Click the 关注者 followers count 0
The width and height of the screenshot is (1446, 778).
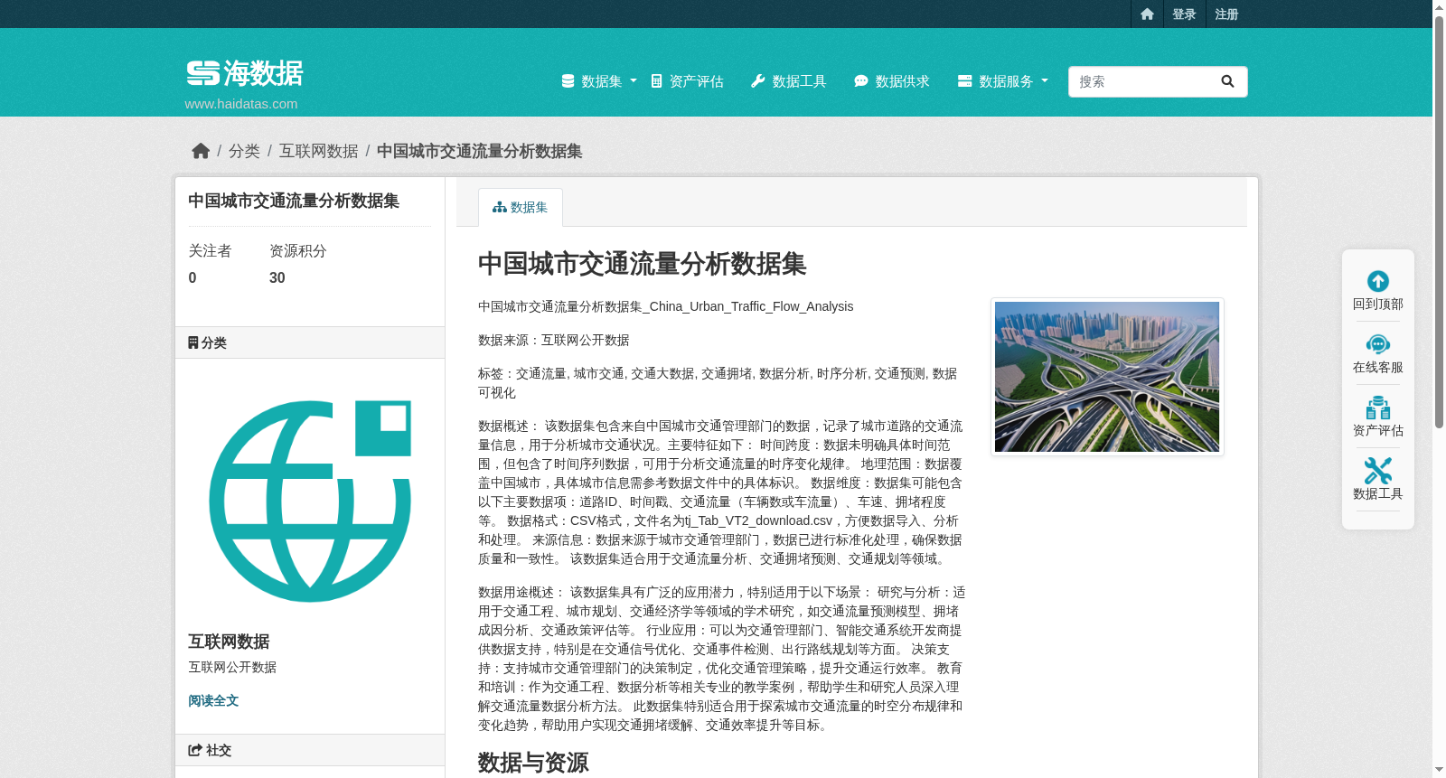coord(192,278)
